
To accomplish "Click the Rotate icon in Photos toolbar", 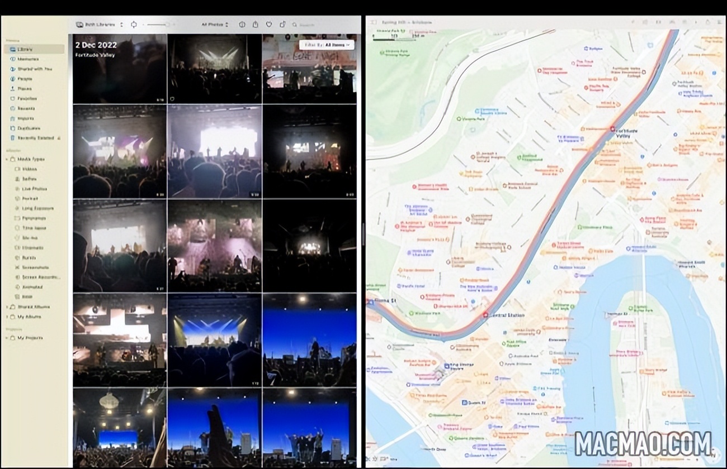I will pos(282,25).
